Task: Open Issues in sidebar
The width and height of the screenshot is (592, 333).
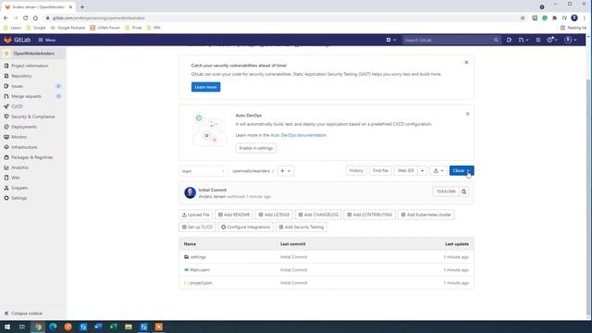Action: (x=17, y=86)
